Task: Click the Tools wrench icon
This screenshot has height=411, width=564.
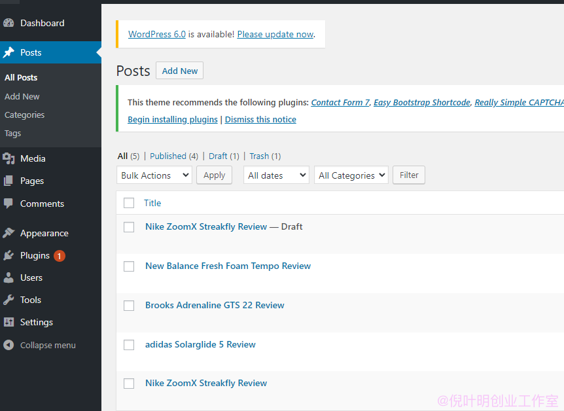Action: pyautogui.click(x=9, y=300)
